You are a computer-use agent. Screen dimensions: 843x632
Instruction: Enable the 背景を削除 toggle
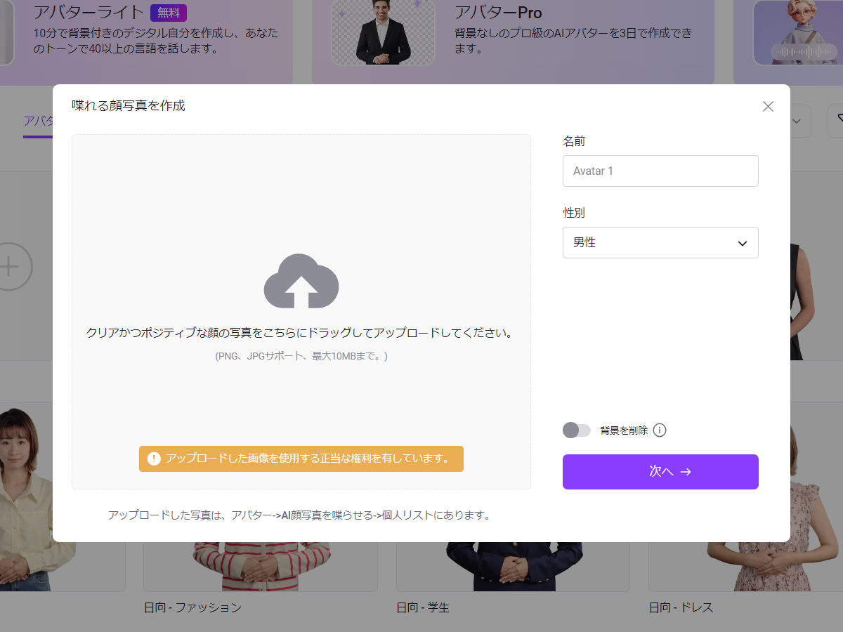[x=577, y=430]
